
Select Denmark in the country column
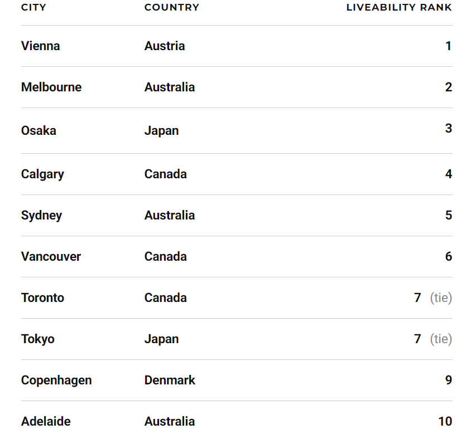170,380
